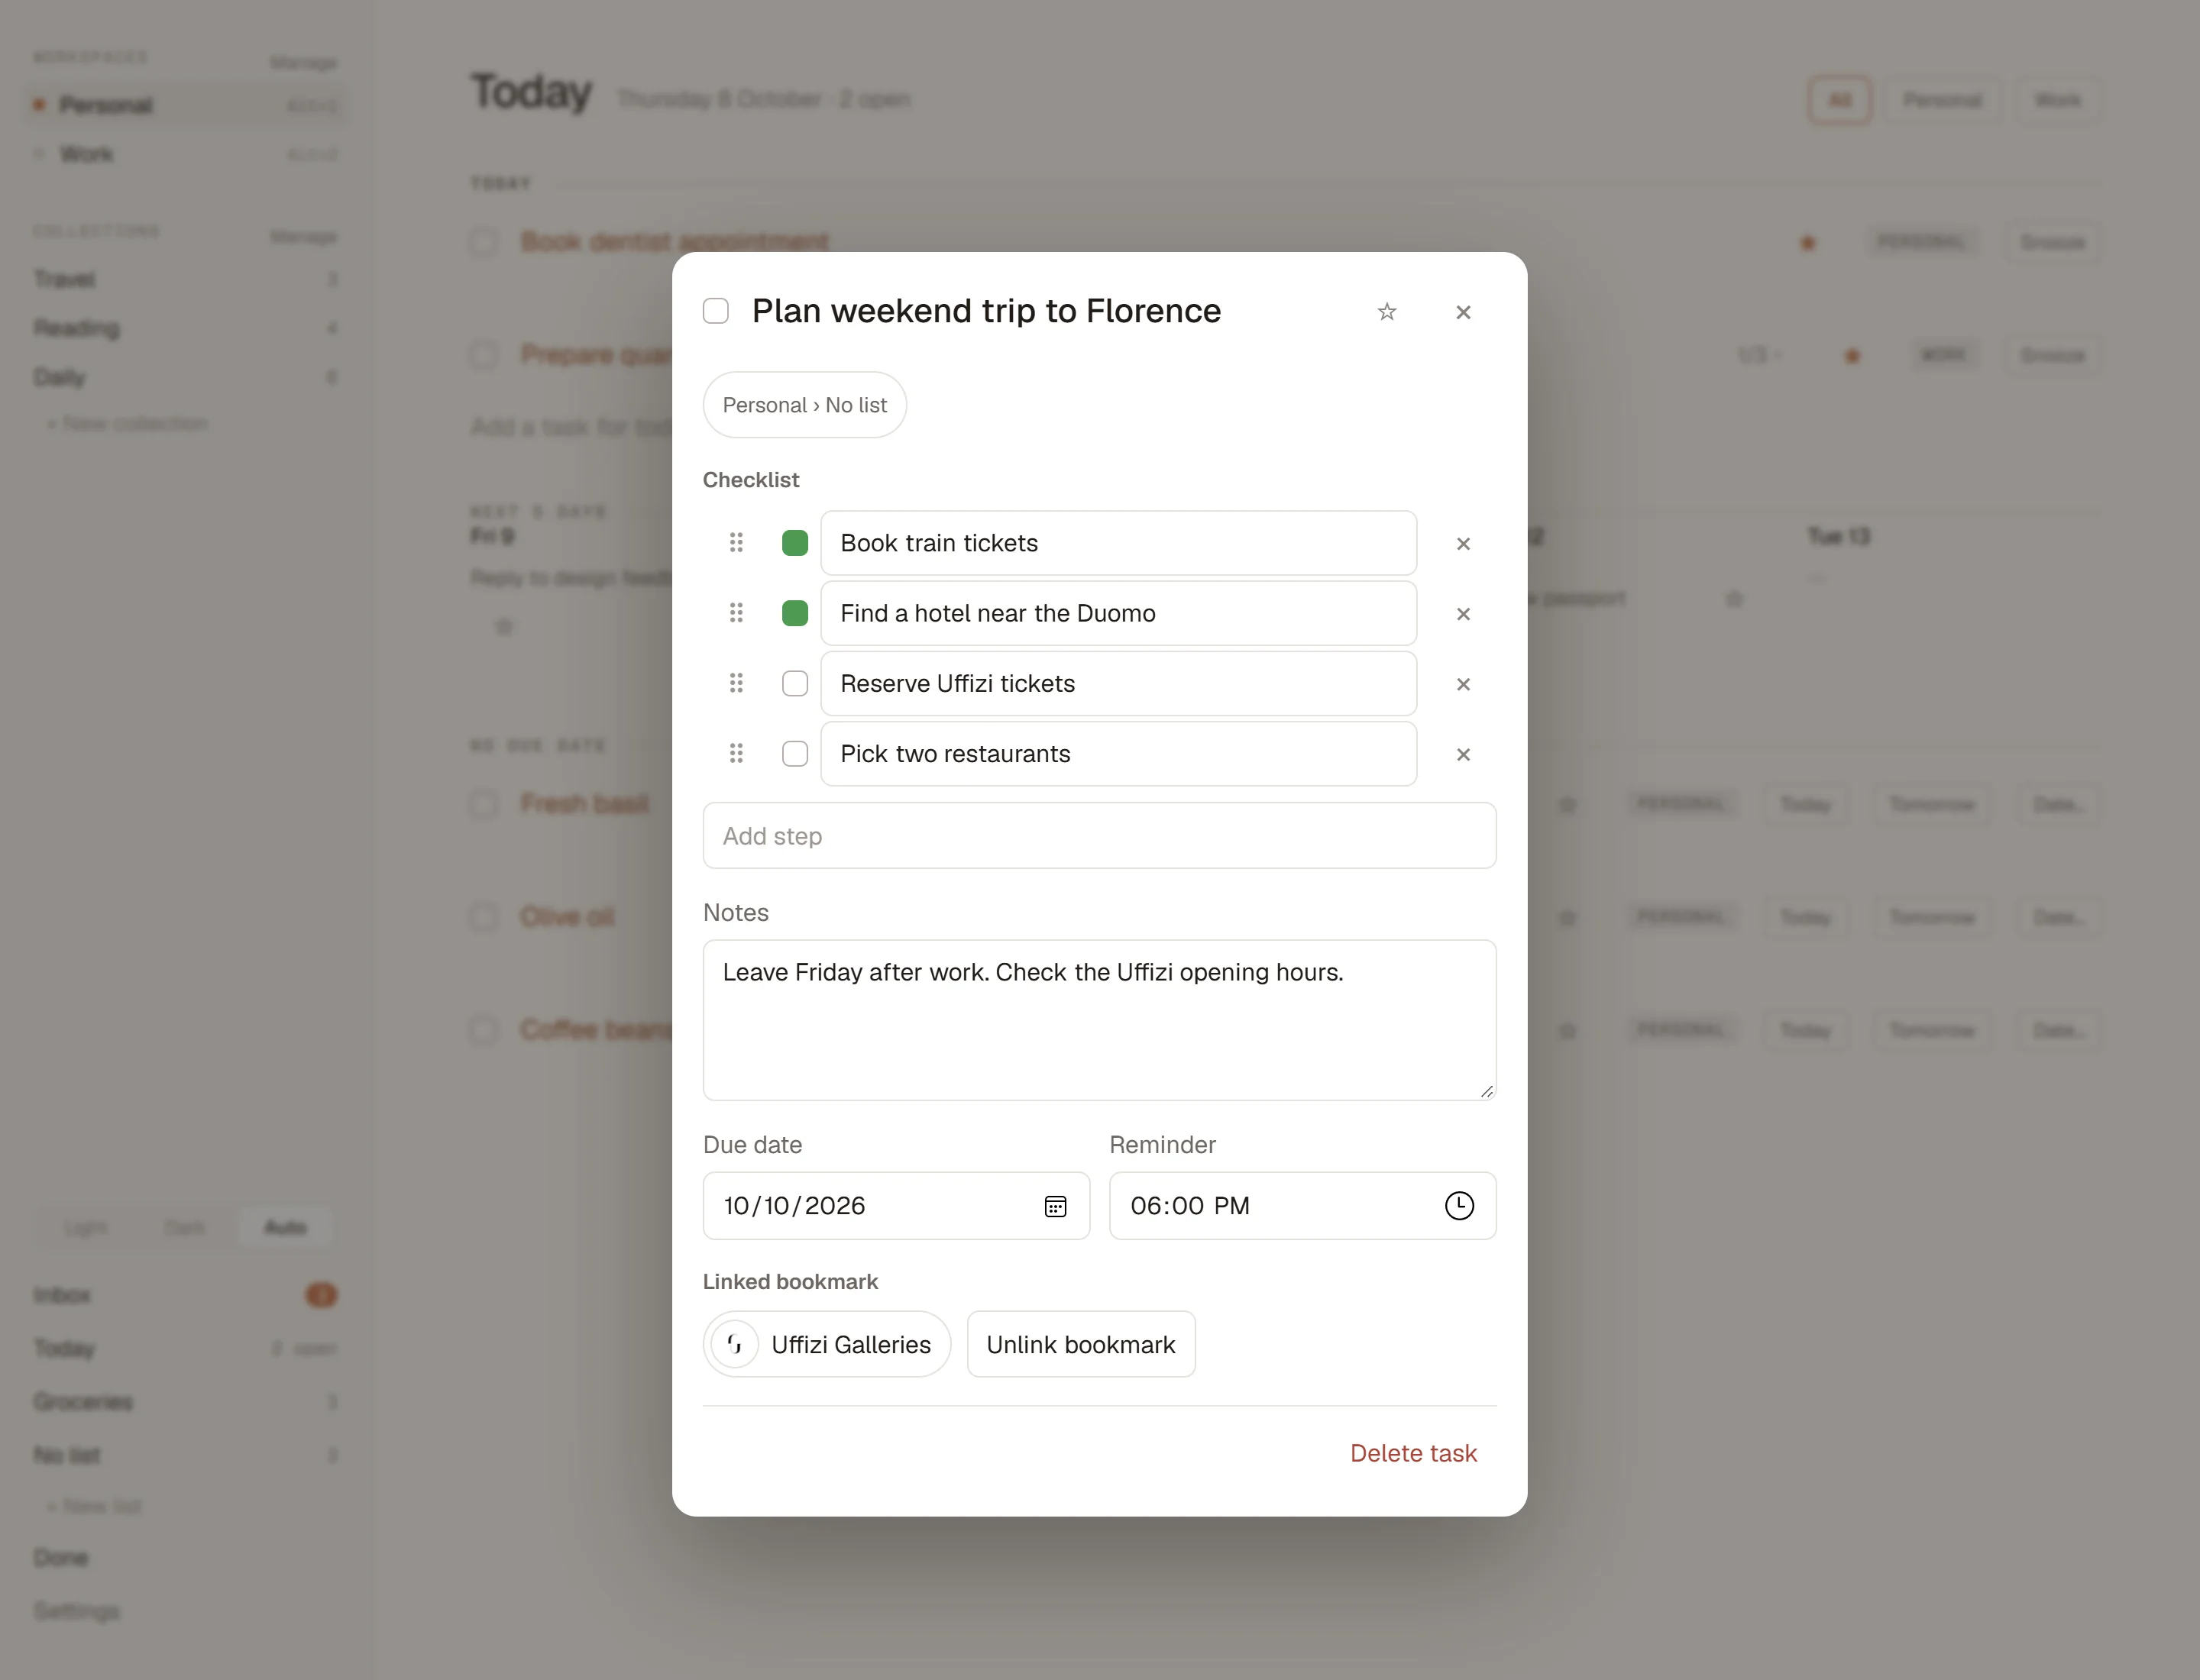Click the reminder 06:00 PM field

[1302, 1206]
